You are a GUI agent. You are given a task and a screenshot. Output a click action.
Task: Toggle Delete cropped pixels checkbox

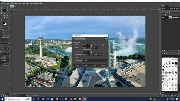1,33
